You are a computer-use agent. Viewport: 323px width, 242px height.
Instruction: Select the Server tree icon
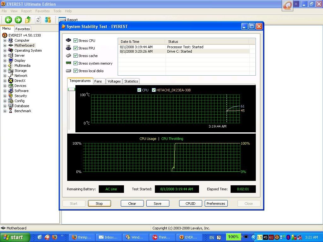(x=11, y=55)
